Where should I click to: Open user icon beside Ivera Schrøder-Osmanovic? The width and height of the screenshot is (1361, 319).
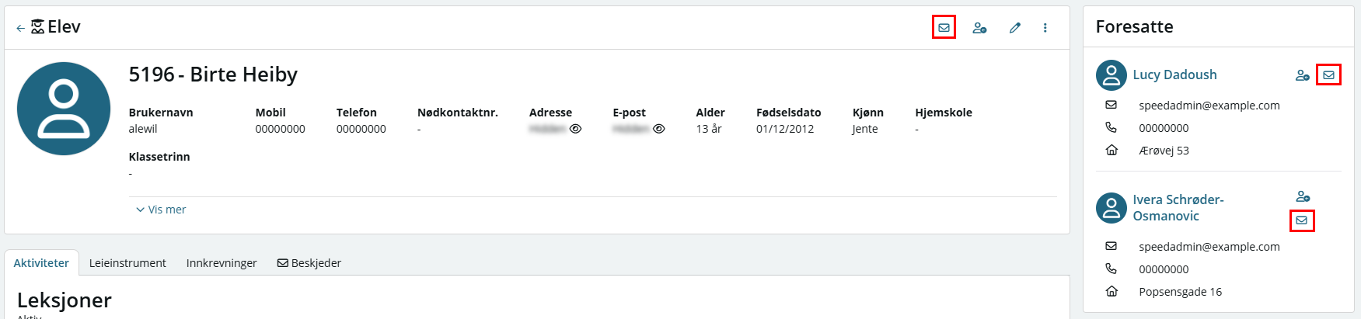click(1303, 196)
